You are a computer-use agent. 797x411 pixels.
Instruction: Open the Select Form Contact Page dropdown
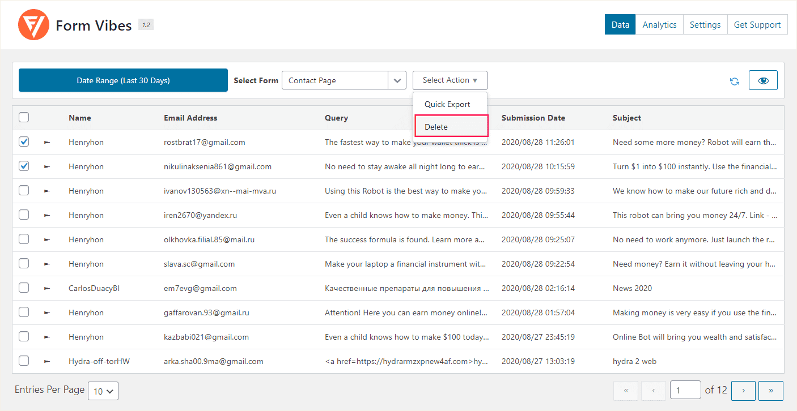click(344, 80)
